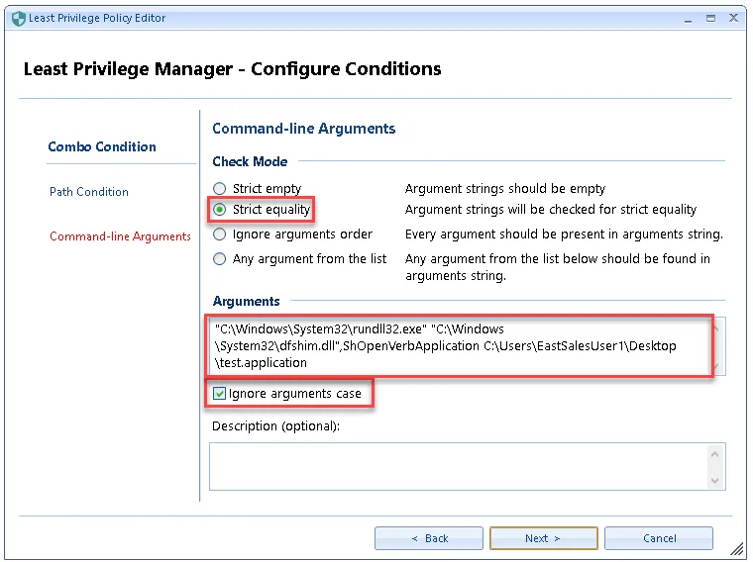Viewport: 753px width, 562px height.
Task: Go to Command-line Arguments step
Action: [120, 236]
